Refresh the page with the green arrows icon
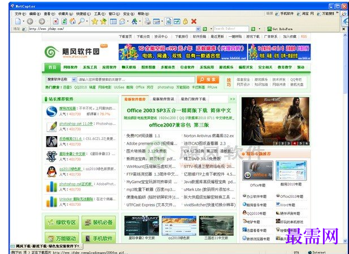This screenshot has height=254, width=349. coord(64,22)
